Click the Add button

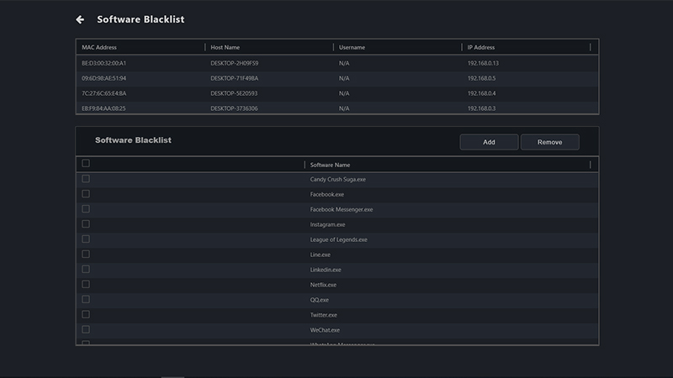point(489,142)
